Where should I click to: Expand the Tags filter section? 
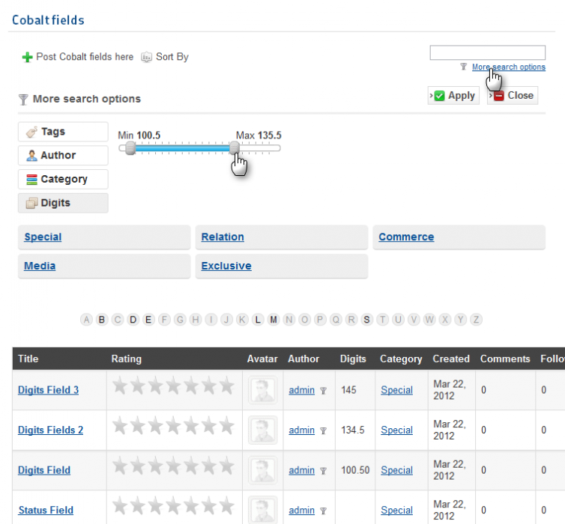click(63, 132)
